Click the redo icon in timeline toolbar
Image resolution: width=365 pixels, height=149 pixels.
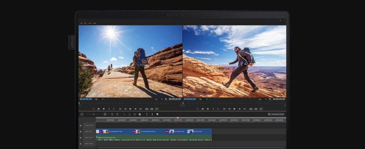117,114
